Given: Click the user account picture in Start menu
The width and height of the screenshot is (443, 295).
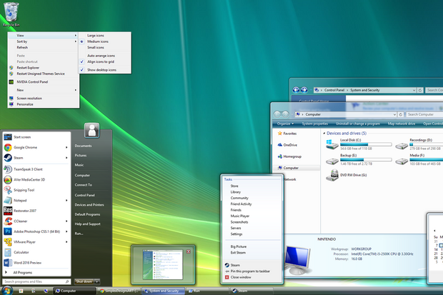Looking at the screenshot, I should click(91, 129).
